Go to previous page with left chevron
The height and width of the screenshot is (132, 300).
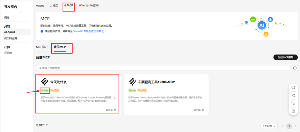click(283, 126)
